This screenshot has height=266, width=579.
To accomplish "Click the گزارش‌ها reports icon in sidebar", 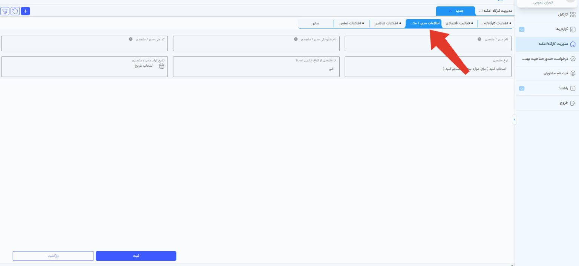I will (x=573, y=29).
